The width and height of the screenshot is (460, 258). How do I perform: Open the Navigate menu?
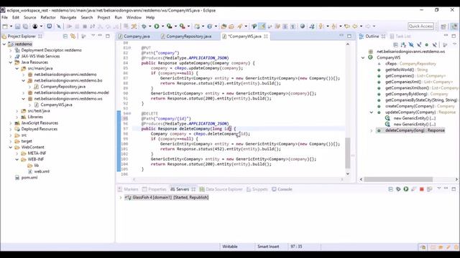(x=68, y=17)
